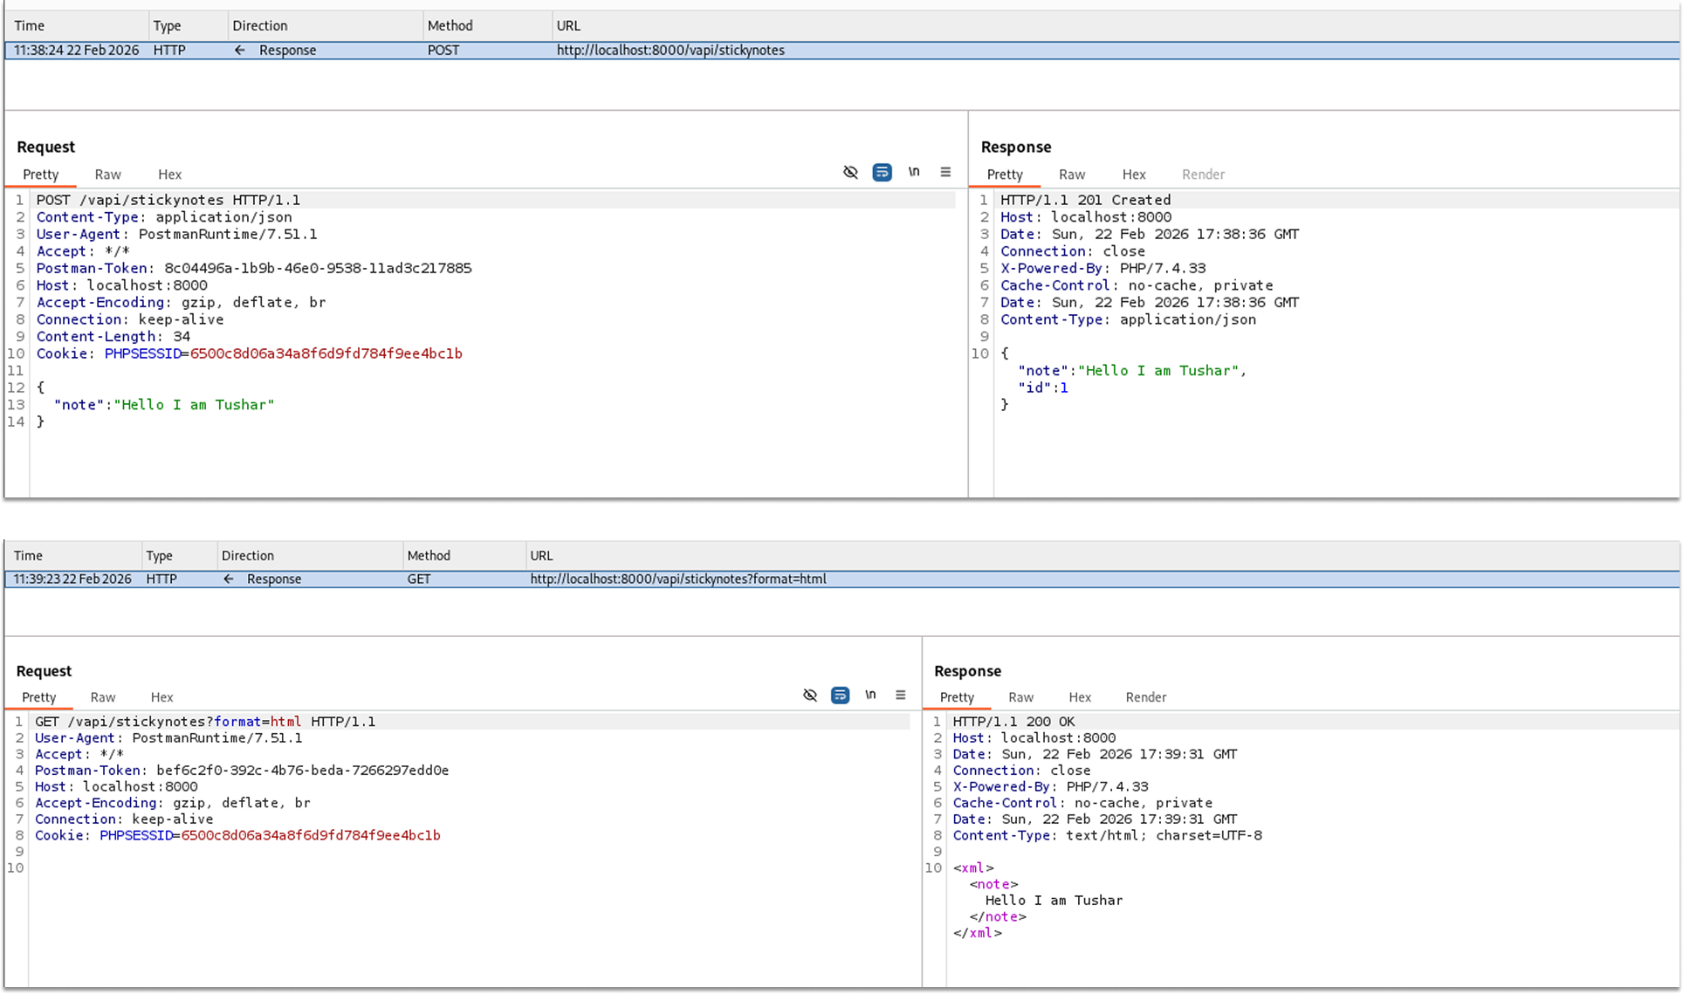Click Method column header in top table
1683x994 pixels.
click(450, 25)
